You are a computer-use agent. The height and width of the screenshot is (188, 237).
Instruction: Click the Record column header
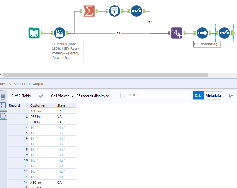coord(18,105)
